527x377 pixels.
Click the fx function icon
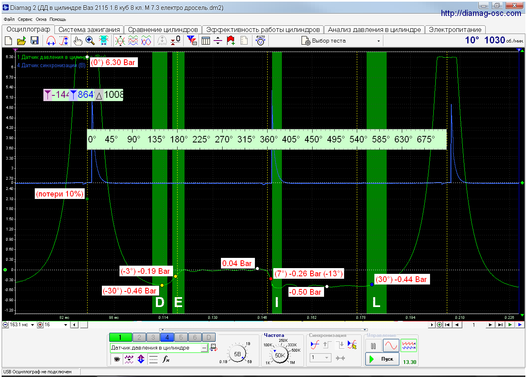[166, 359]
